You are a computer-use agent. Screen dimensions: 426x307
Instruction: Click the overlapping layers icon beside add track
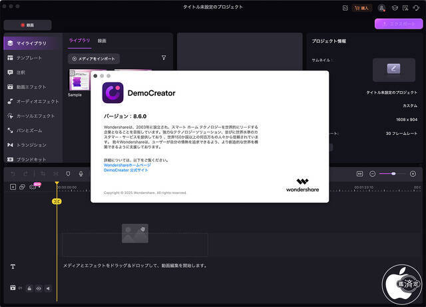pos(22,187)
